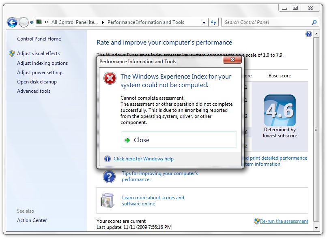Screen dimensions: 327x239
Task: Click the Forward navigation arrow
Action: (x=24, y=22)
